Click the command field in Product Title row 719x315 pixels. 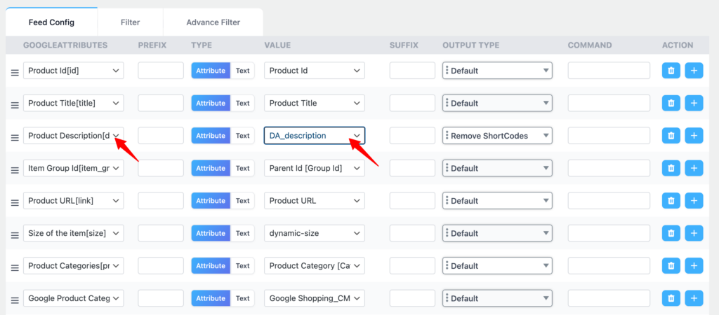click(609, 104)
